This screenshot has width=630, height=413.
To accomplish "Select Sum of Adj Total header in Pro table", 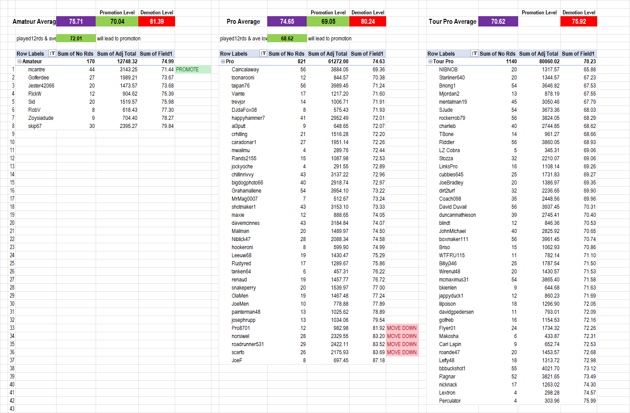I will 327,53.
